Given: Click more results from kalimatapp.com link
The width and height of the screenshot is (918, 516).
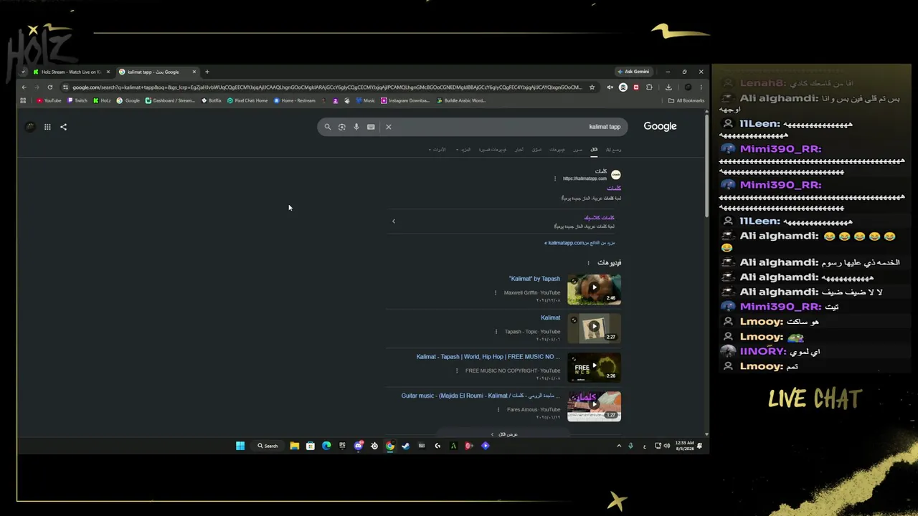Looking at the screenshot, I should point(579,243).
